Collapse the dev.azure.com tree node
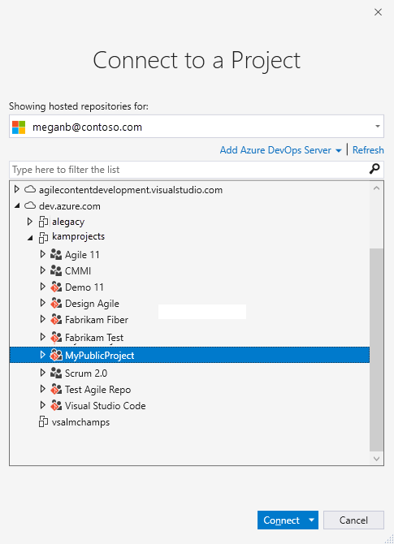The width and height of the screenshot is (394, 544). pyautogui.click(x=17, y=205)
